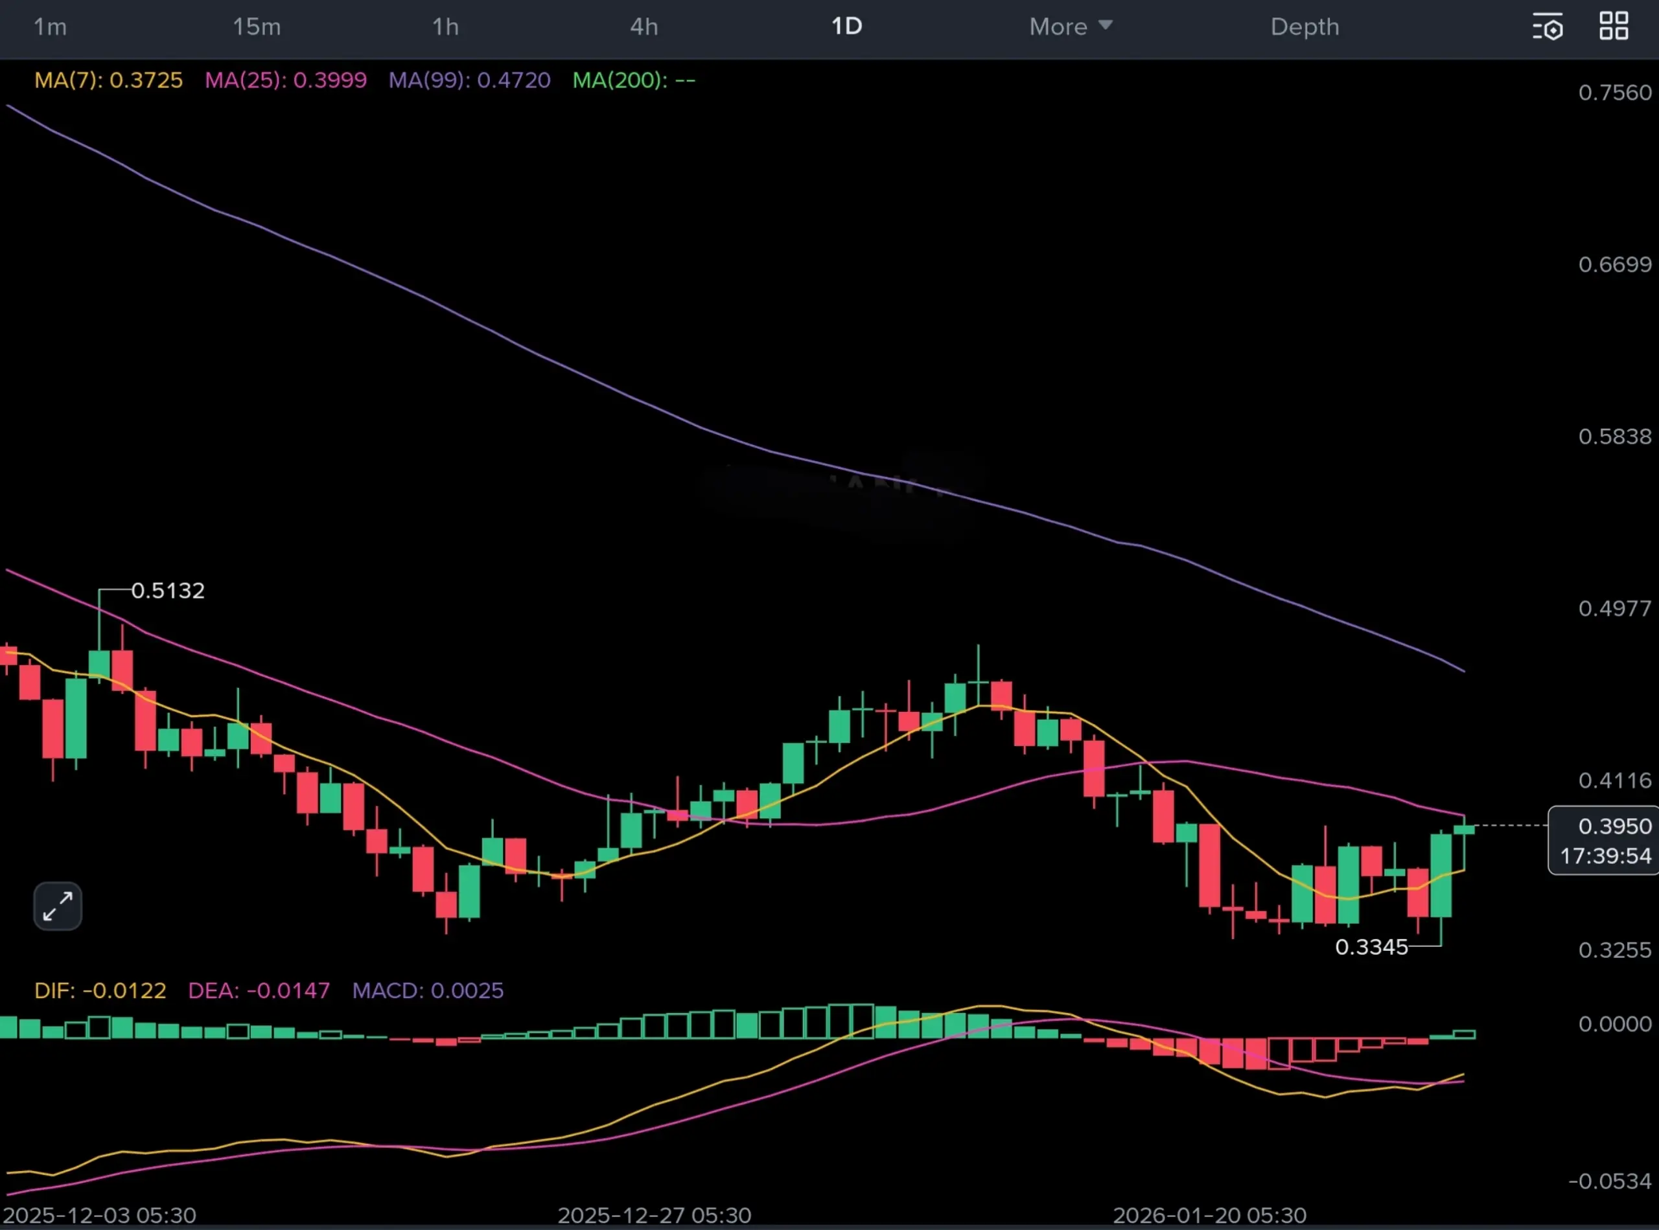Click the current price 0.3950 label
The width and height of the screenshot is (1659, 1230).
[1614, 826]
